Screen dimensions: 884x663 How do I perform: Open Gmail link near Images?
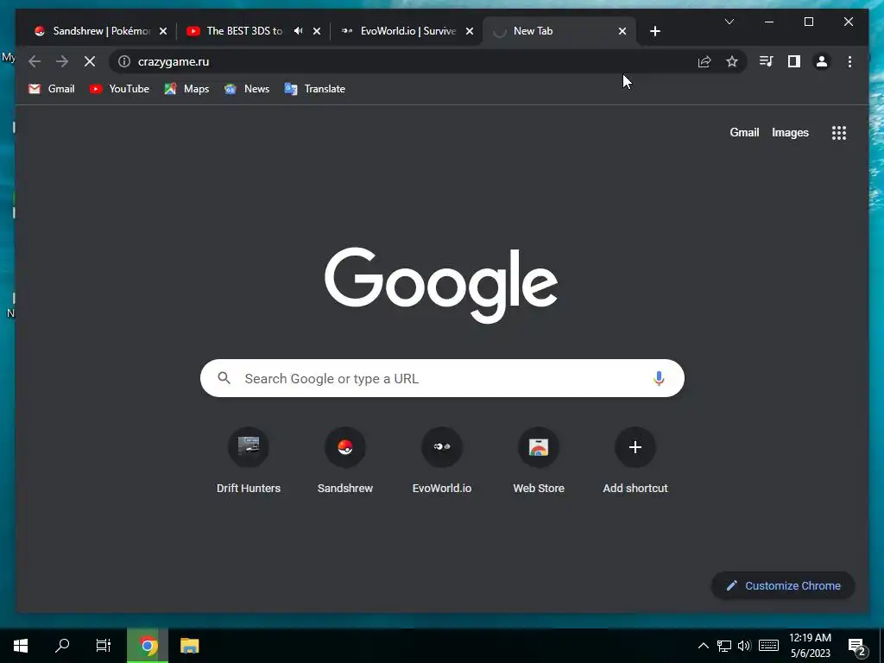744,132
